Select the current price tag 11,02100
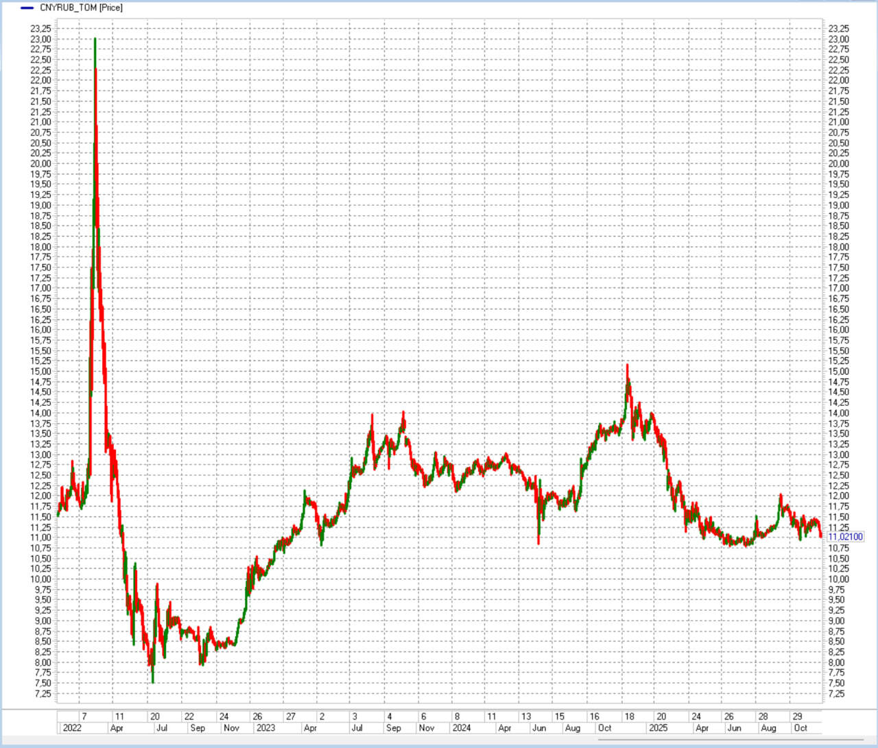Viewport: 878px width, 748px height. pos(846,537)
